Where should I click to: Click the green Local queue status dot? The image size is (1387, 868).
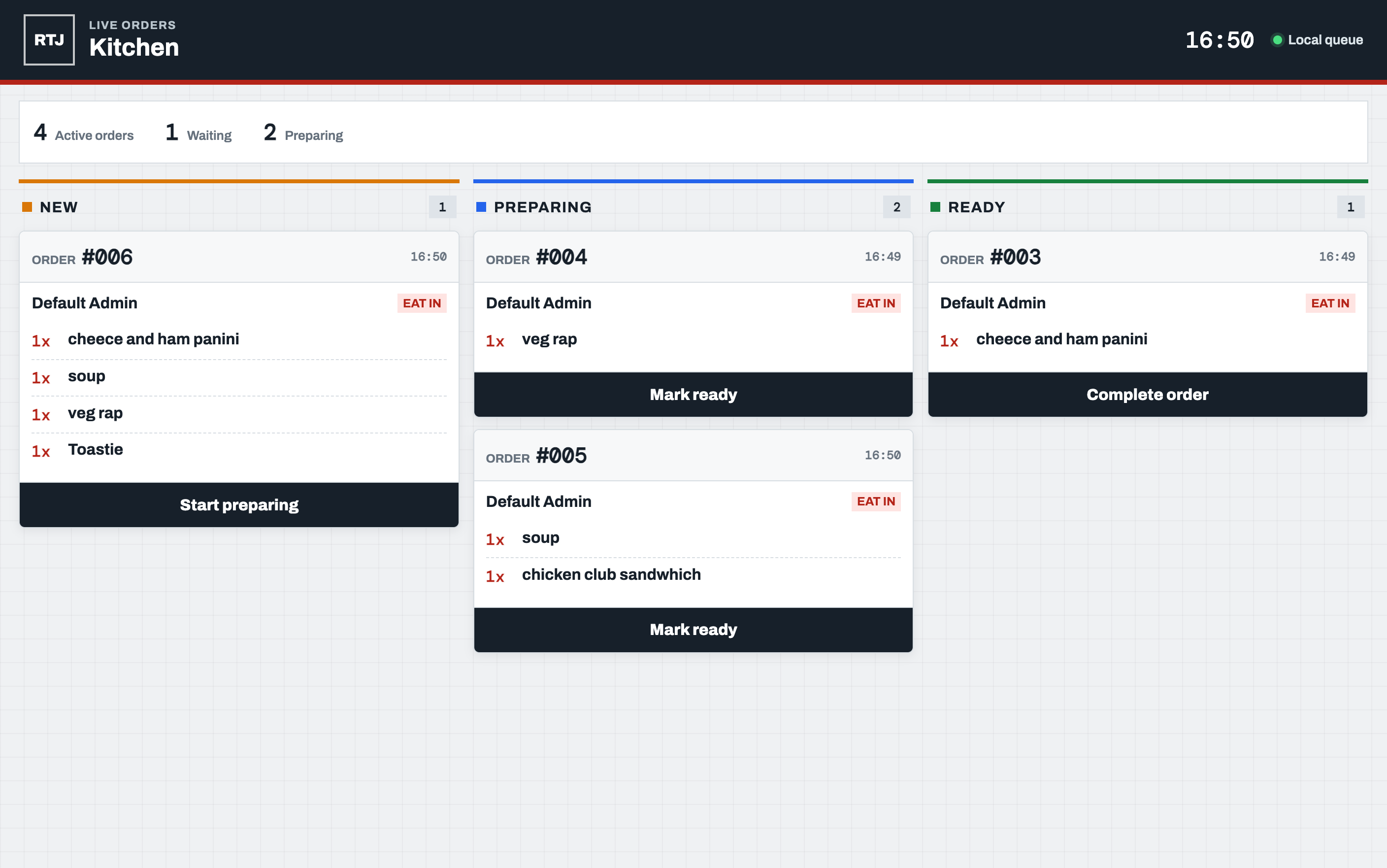click(1277, 40)
